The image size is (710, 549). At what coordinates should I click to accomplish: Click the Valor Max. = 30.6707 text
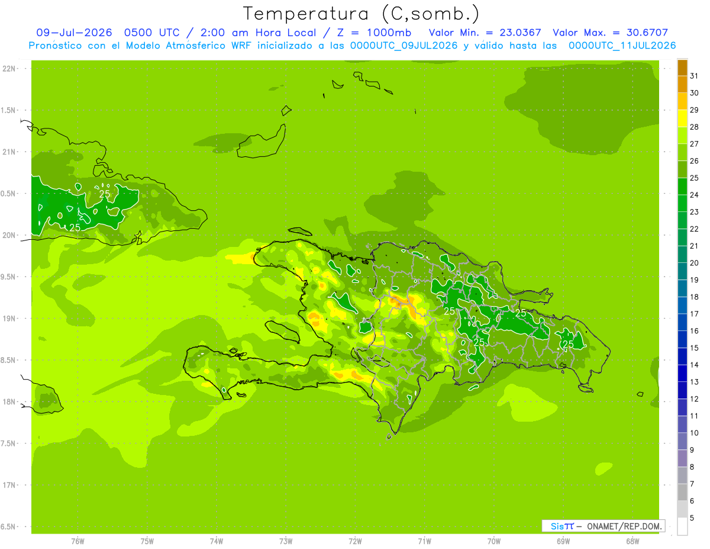pos(611,33)
